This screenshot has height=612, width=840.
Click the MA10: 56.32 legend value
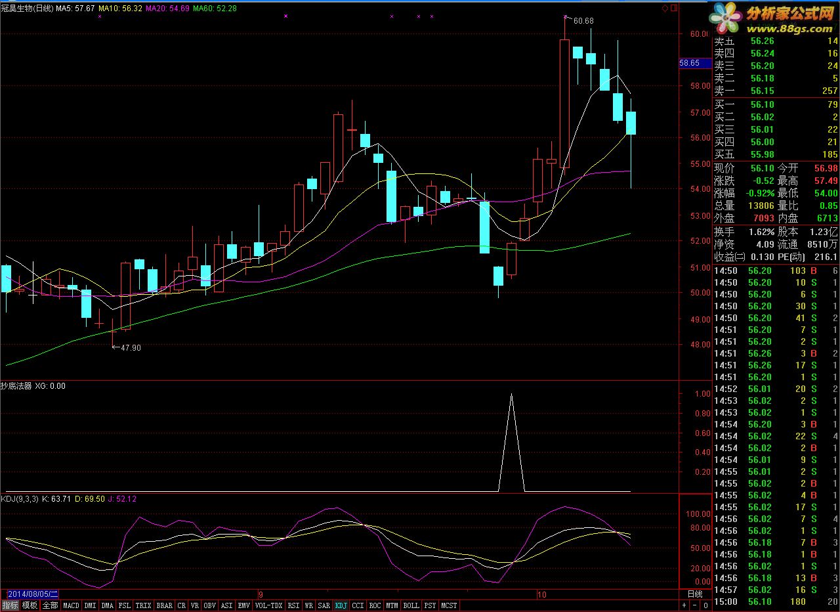pos(121,9)
